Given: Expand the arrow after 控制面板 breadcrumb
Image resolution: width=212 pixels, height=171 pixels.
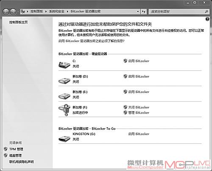Looking at the screenshot, I should [46, 11].
